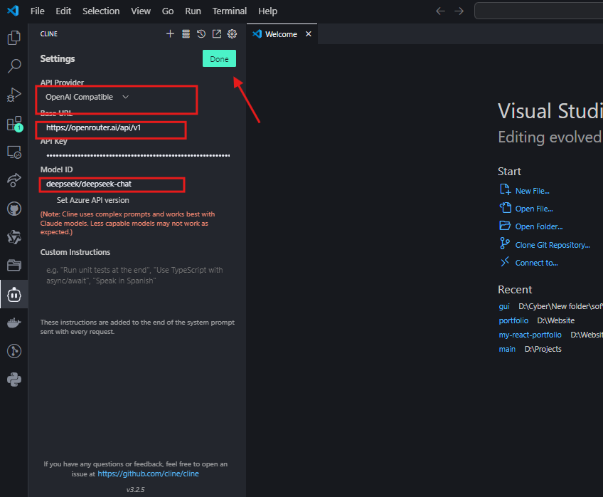This screenshot has height=497, width=603.
Task: Open the Git branch graph view
Action: click(14, 351)
